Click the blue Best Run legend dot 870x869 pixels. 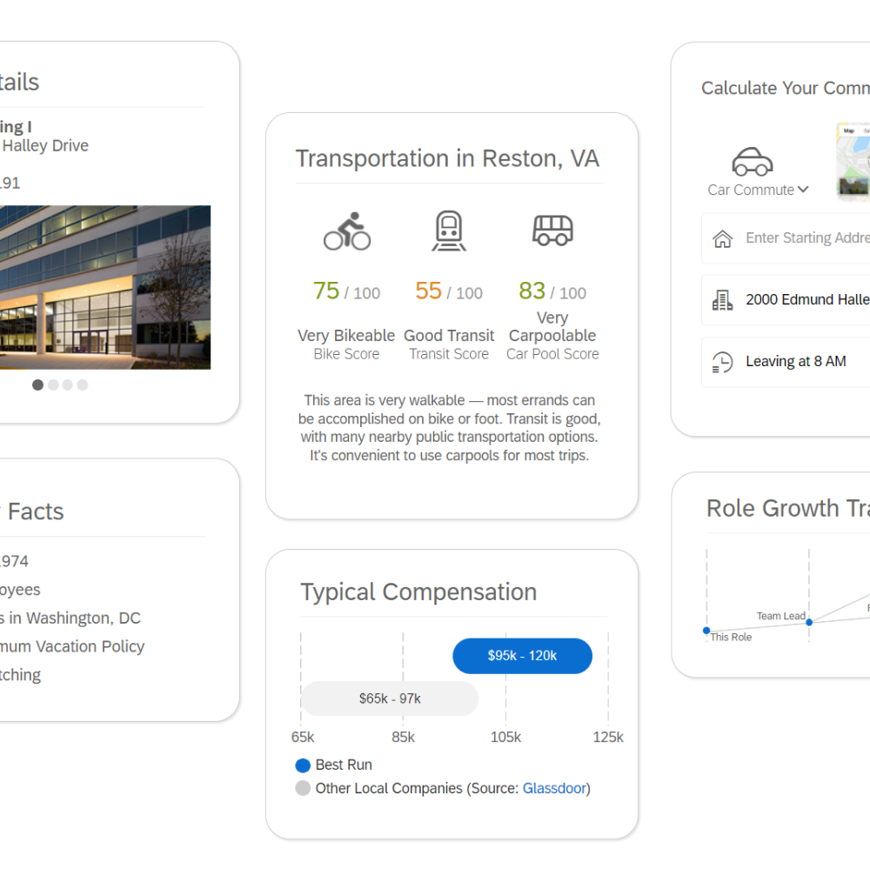coord(303,765)
